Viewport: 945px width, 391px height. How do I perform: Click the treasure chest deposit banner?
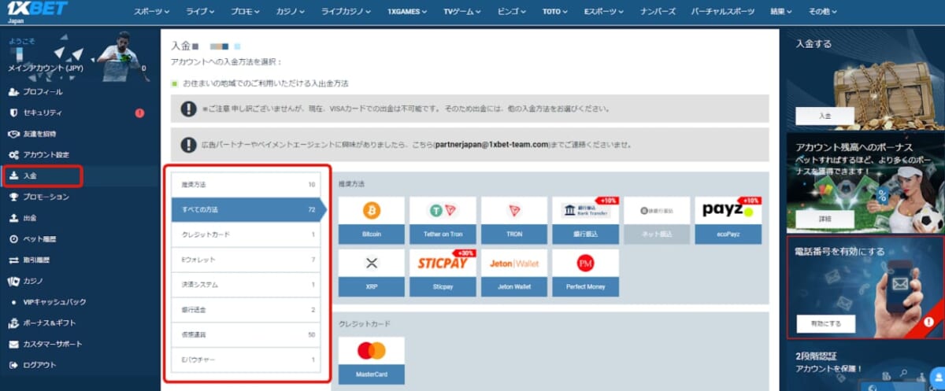[865, 81]
